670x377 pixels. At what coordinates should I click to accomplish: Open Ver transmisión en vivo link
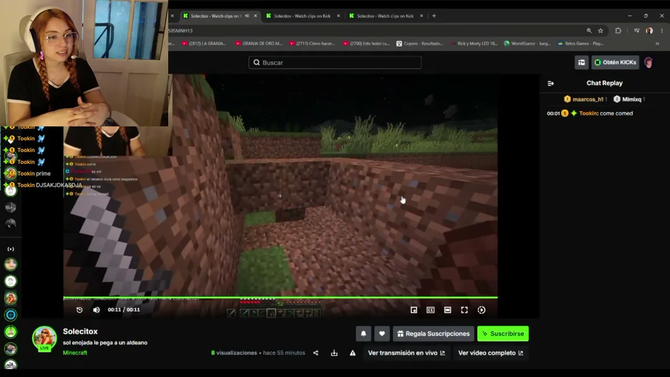pos(407,353)
